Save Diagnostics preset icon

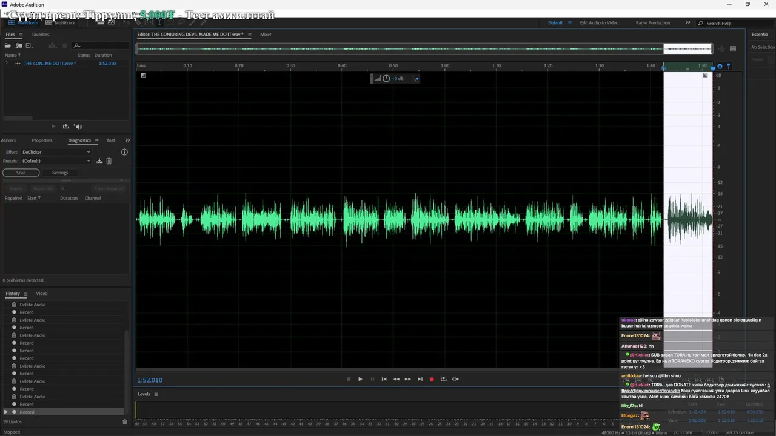[99, 161]
